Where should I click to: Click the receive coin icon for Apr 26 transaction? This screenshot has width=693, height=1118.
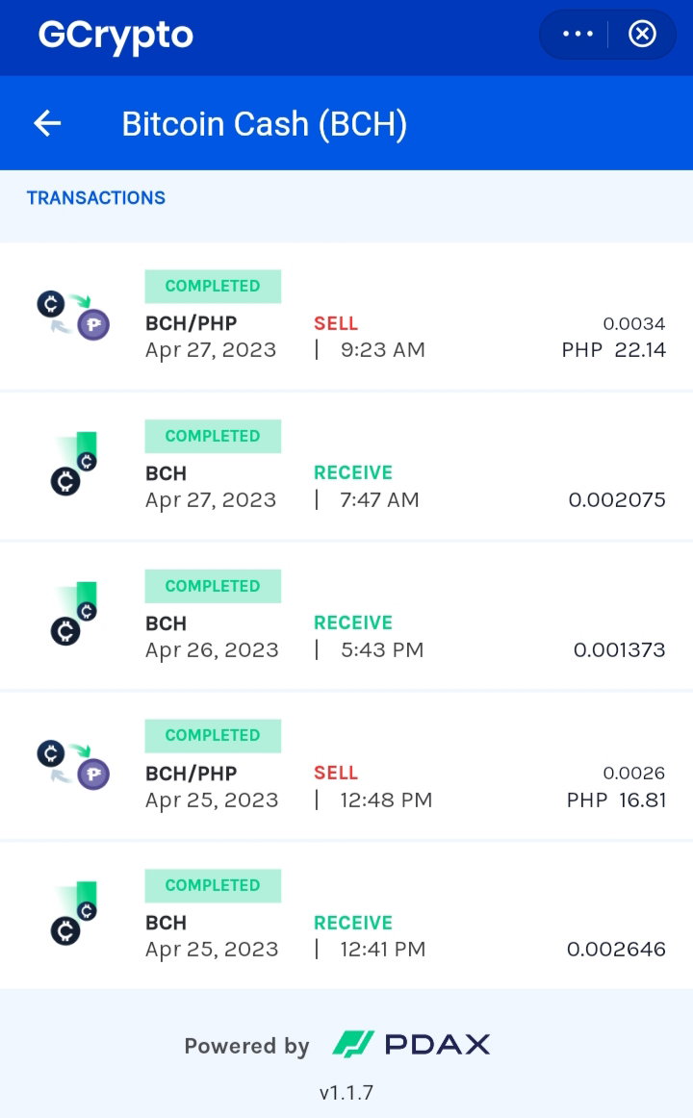coord(73,614)
